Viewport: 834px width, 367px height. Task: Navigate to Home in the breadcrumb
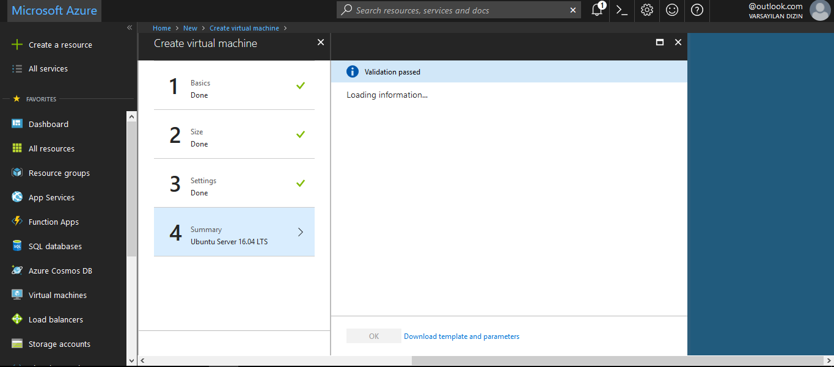click(162, 28)
